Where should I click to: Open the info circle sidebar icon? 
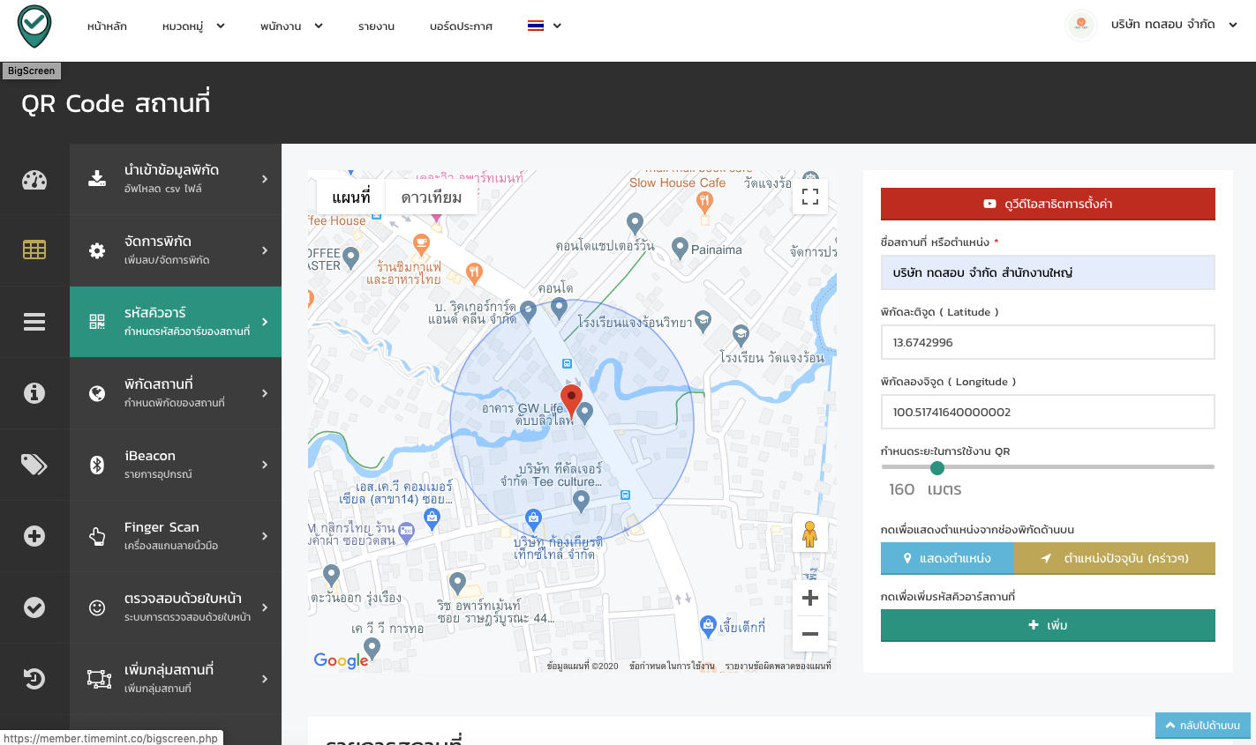pyautogui.click(x=34, y=393)
